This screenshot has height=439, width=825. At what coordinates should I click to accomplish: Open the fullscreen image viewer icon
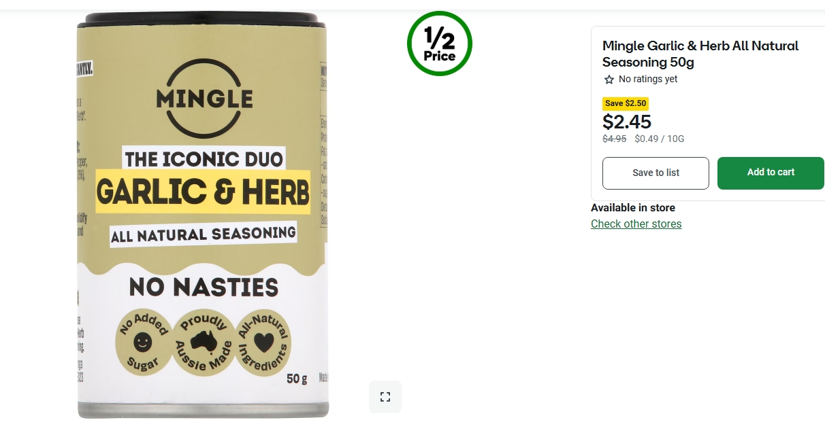(x=385, y=397)
